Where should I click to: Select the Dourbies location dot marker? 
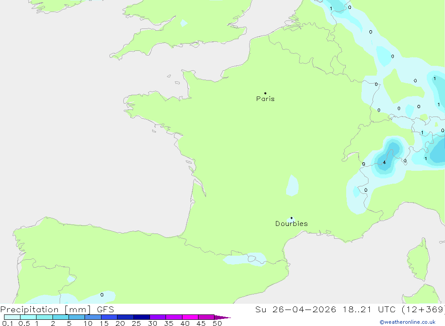291,218
